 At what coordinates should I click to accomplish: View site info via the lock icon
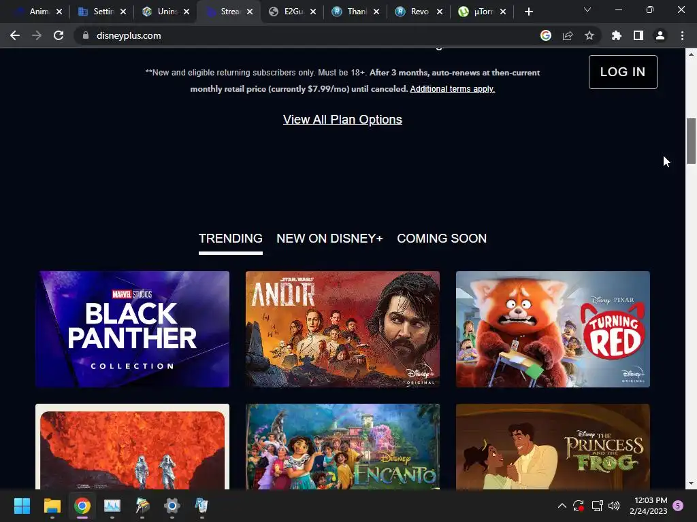click(x=85, y=35)
